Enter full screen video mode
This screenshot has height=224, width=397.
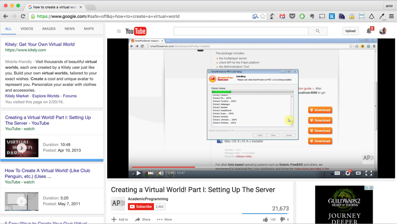tap(369, 173)
